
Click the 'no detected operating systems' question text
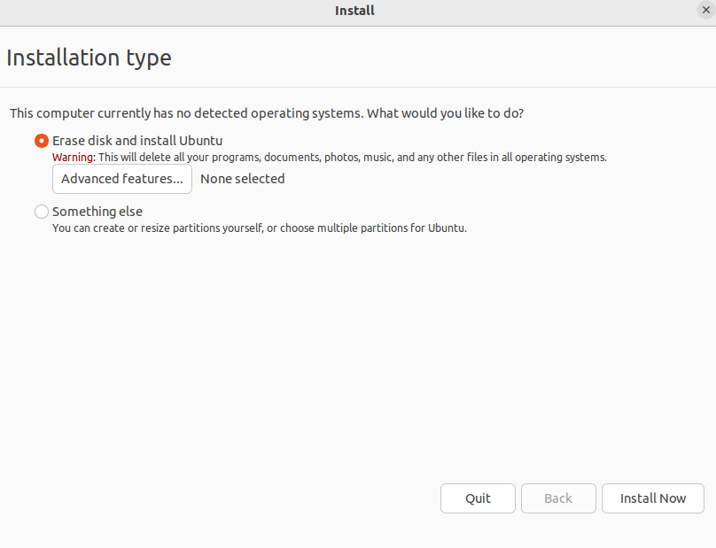[x=267, y=113]
